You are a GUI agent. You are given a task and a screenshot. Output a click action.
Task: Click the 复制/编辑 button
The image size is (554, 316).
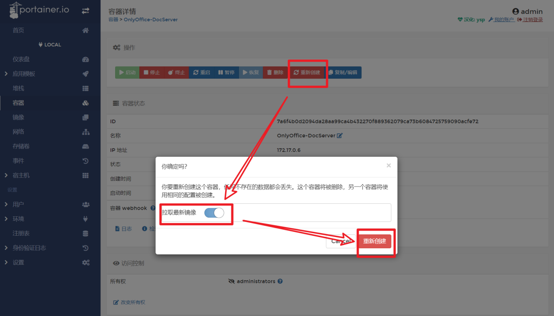point(343,73)
